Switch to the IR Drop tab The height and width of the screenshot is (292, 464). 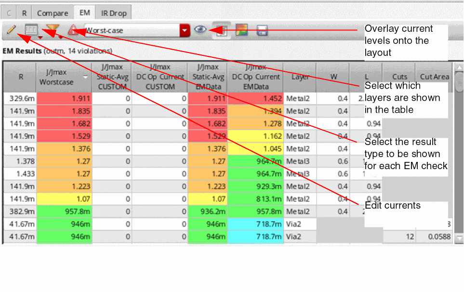pos(114,13)
